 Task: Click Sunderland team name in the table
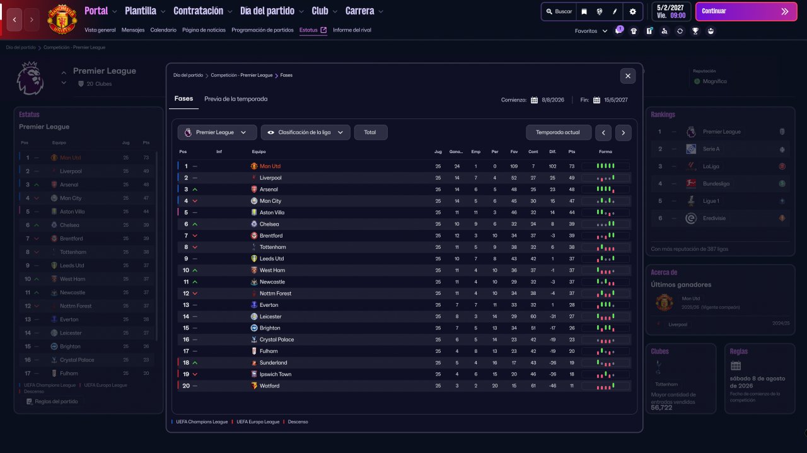(273, 362)
